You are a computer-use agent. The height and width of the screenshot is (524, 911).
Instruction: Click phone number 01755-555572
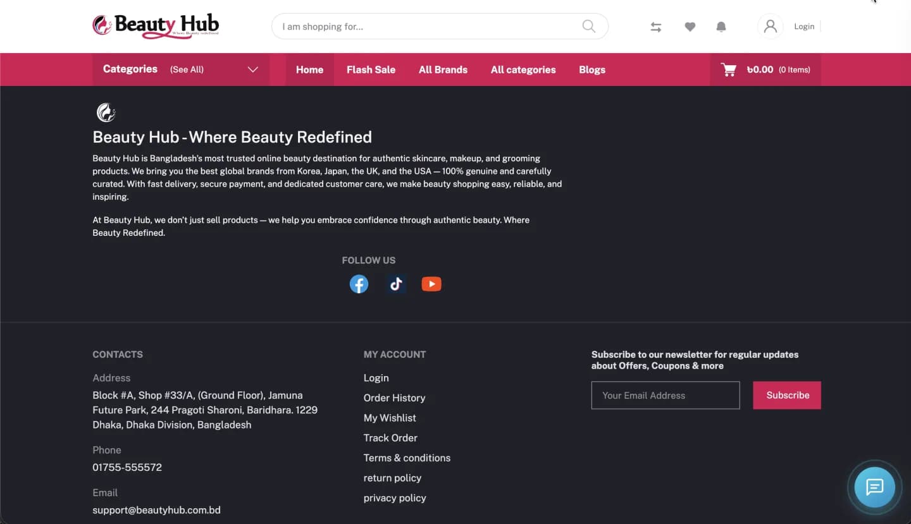tap(127, 468)
